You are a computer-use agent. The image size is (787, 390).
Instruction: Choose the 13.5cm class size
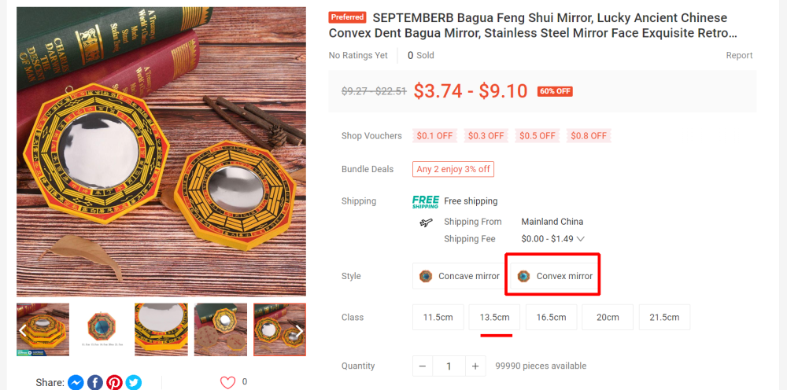click(x=494, y=318)
